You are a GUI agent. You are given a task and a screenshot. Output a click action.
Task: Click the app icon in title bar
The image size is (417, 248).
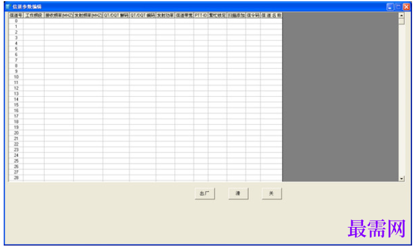[8, 6]
